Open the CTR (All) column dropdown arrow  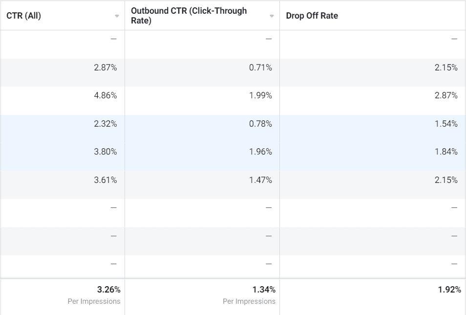[117, 16]
